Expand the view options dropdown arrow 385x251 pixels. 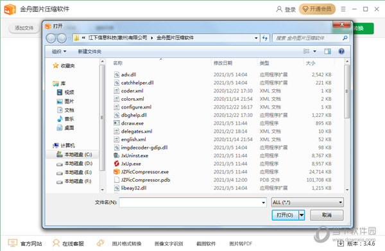tap(314, 51)
